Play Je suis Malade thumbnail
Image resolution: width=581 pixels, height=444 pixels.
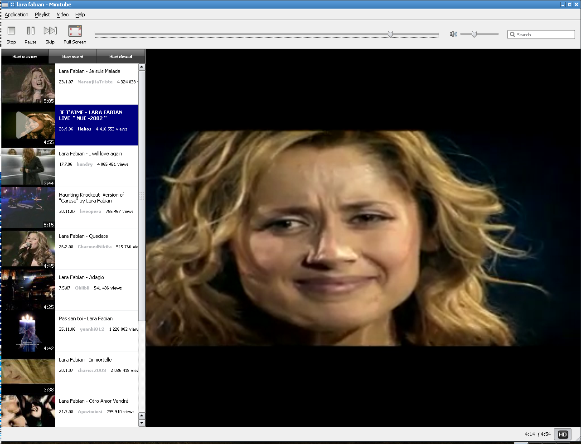[x=28, y=84]
